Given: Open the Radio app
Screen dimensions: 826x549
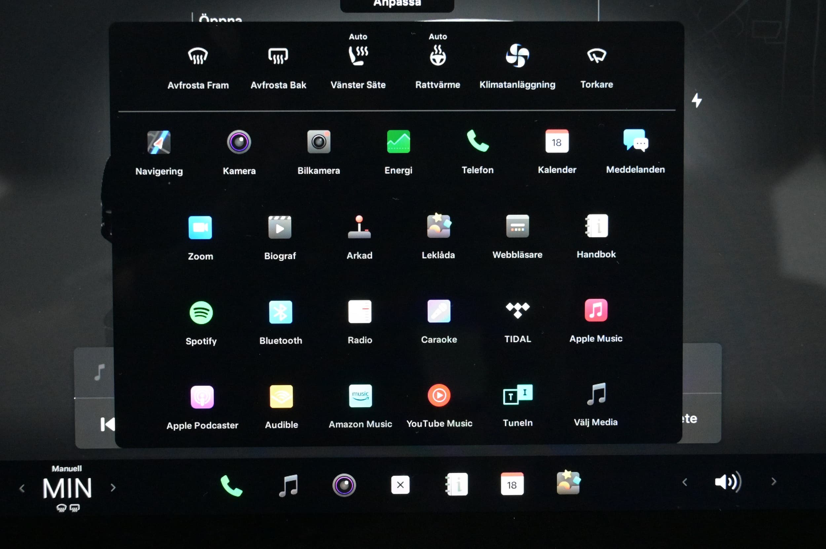Looking at the screenshot, I should pos(360,311).
